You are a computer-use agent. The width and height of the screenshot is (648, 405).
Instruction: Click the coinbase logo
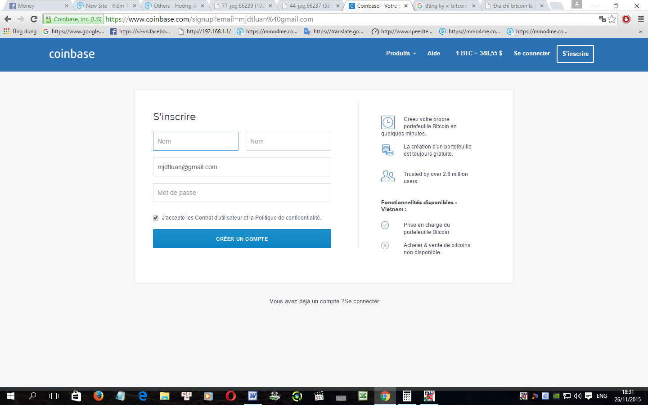(72, 54)
